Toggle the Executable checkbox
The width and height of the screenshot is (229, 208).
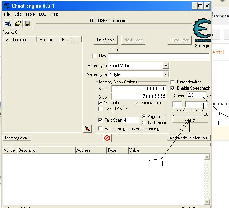click(137, 103)
